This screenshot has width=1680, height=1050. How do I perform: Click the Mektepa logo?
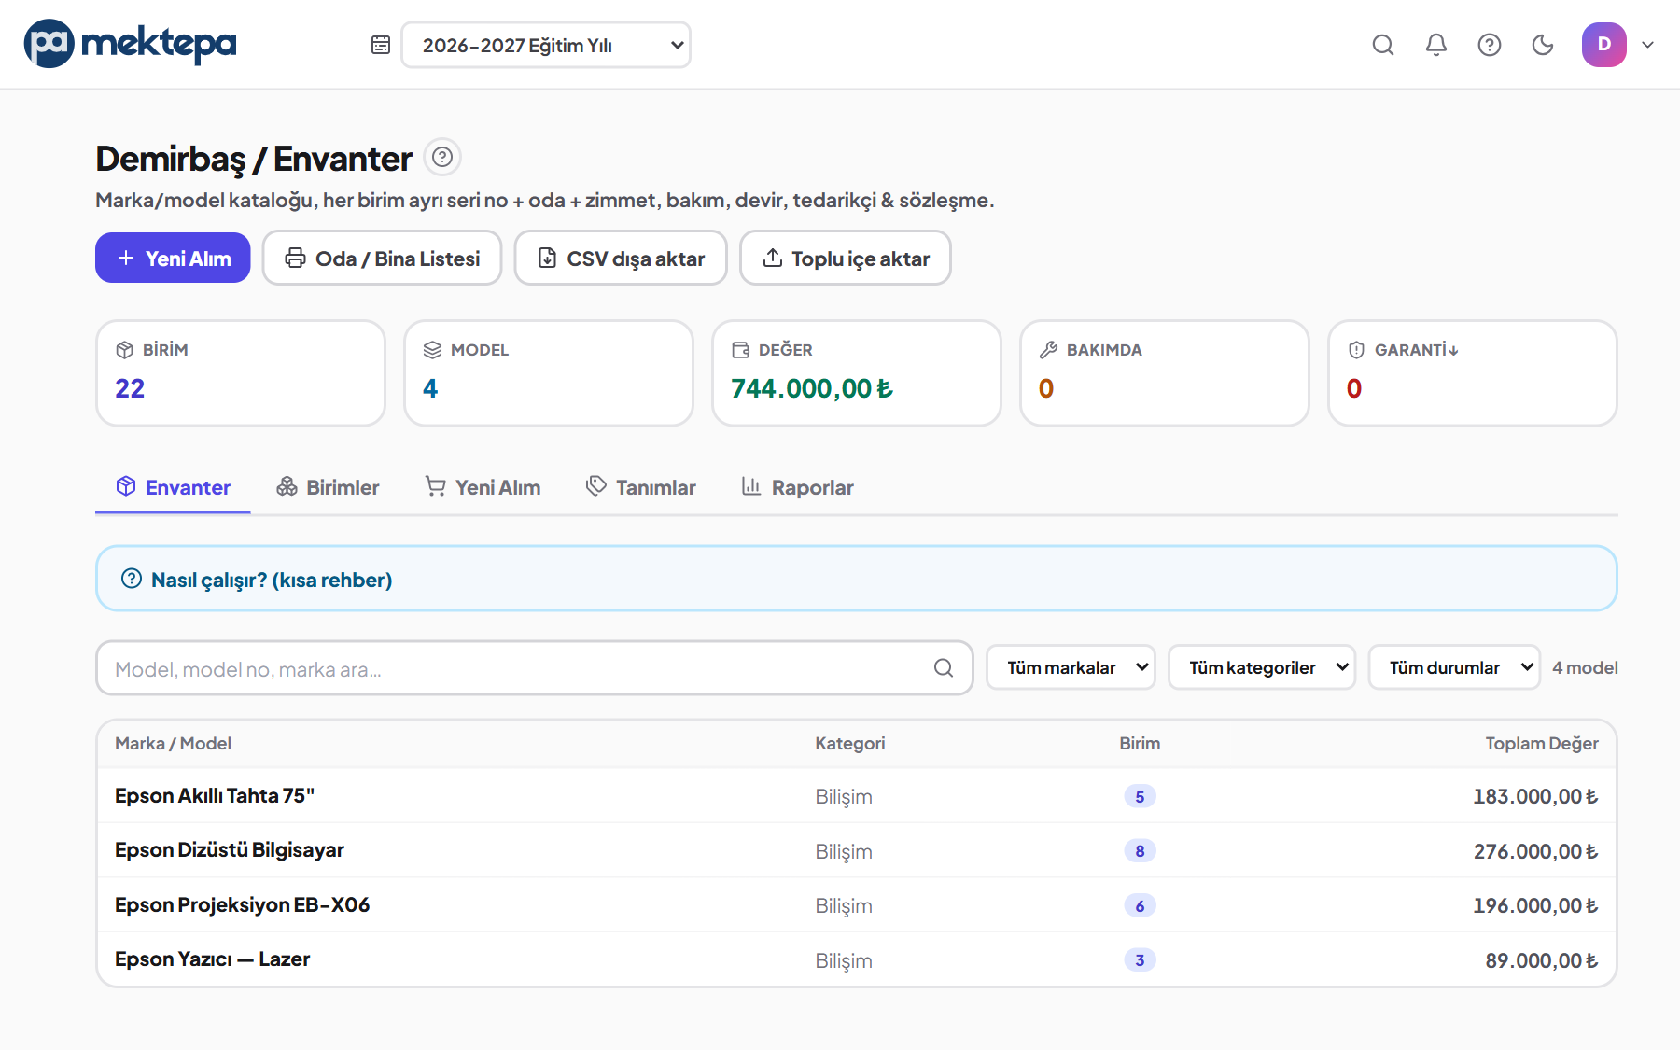tap(130, 44)
